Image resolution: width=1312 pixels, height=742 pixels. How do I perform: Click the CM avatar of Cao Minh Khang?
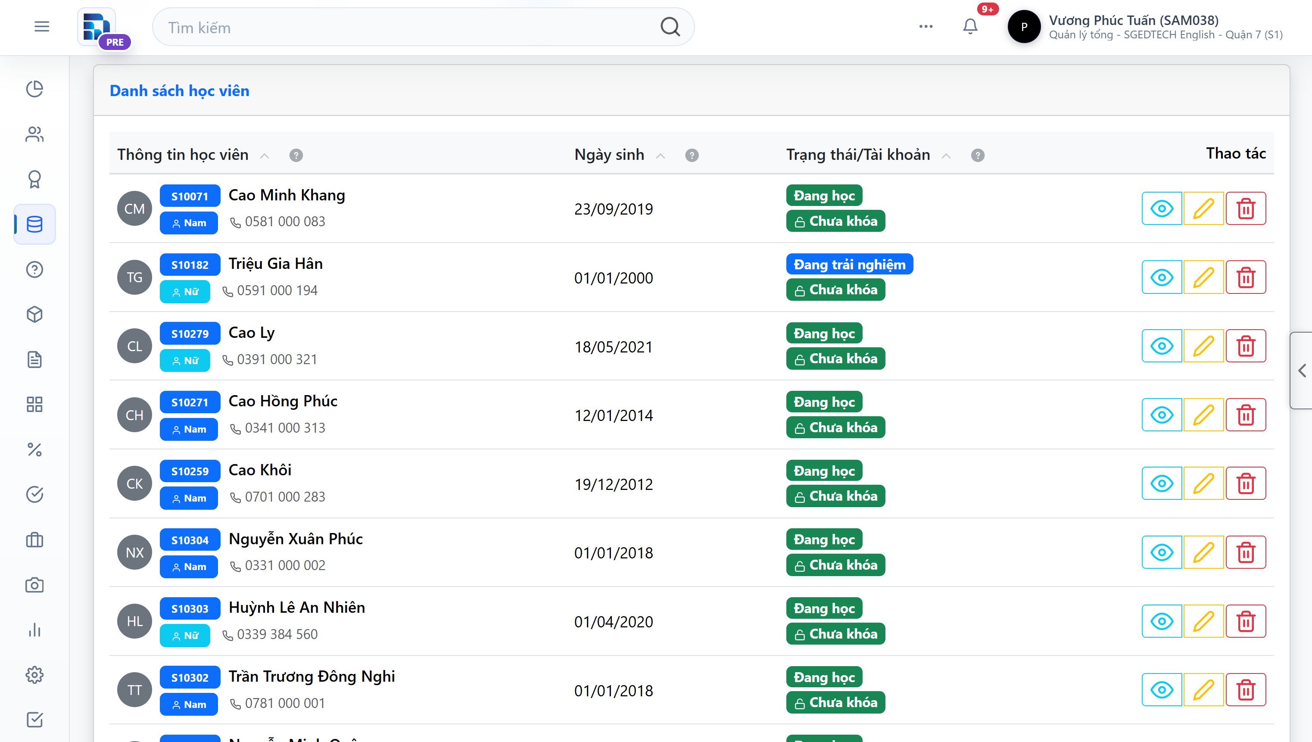coord(134,209)
